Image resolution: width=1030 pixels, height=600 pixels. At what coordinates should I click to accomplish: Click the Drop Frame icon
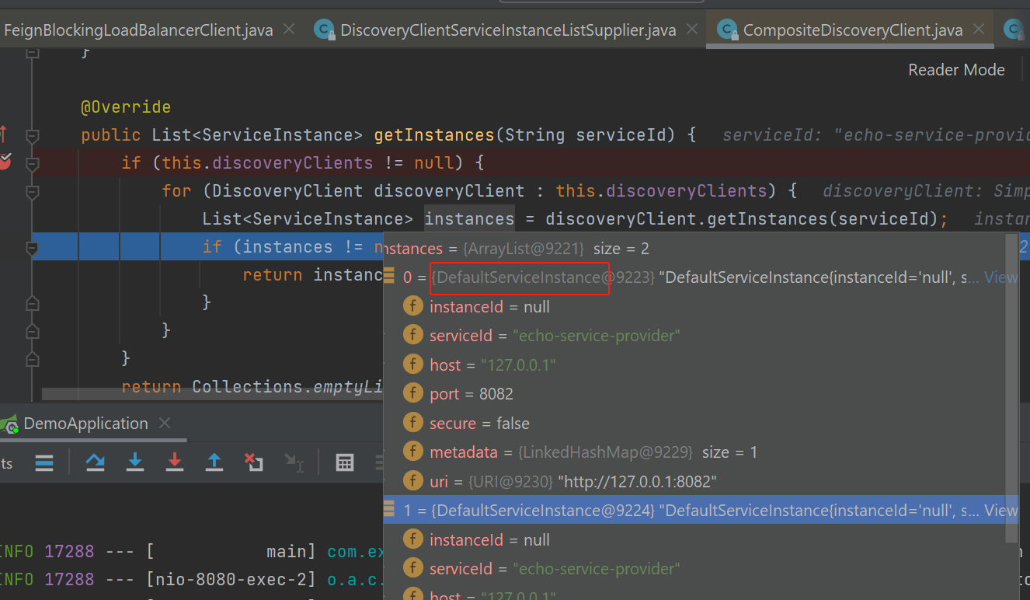tap(254, 463)
